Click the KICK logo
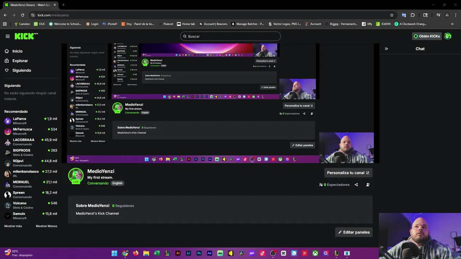This screenshot has width=461, height=259. (26, 36)
